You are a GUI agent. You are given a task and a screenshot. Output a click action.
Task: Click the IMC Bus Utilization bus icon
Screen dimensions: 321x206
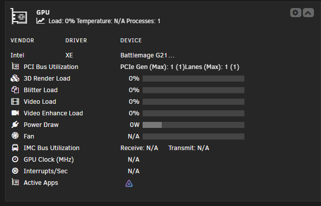[x=15, y=148]
